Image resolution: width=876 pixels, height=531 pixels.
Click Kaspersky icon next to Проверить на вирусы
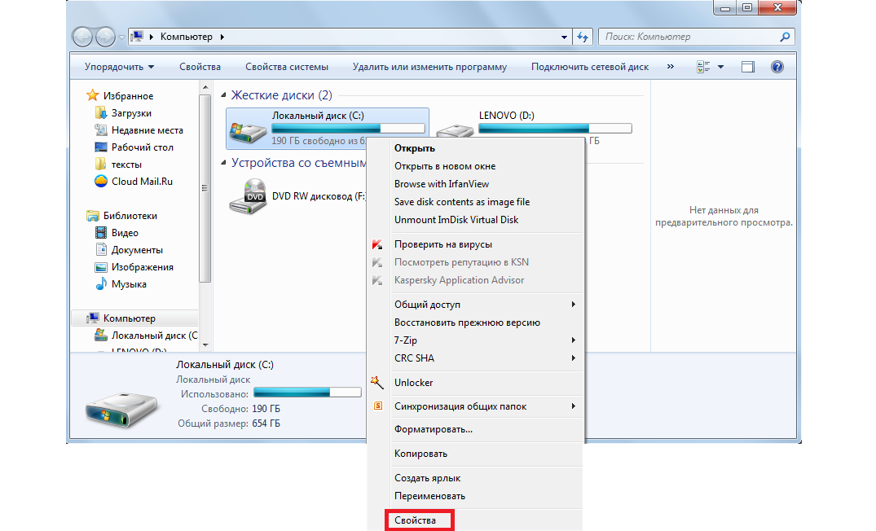click(x=377, y=244)
